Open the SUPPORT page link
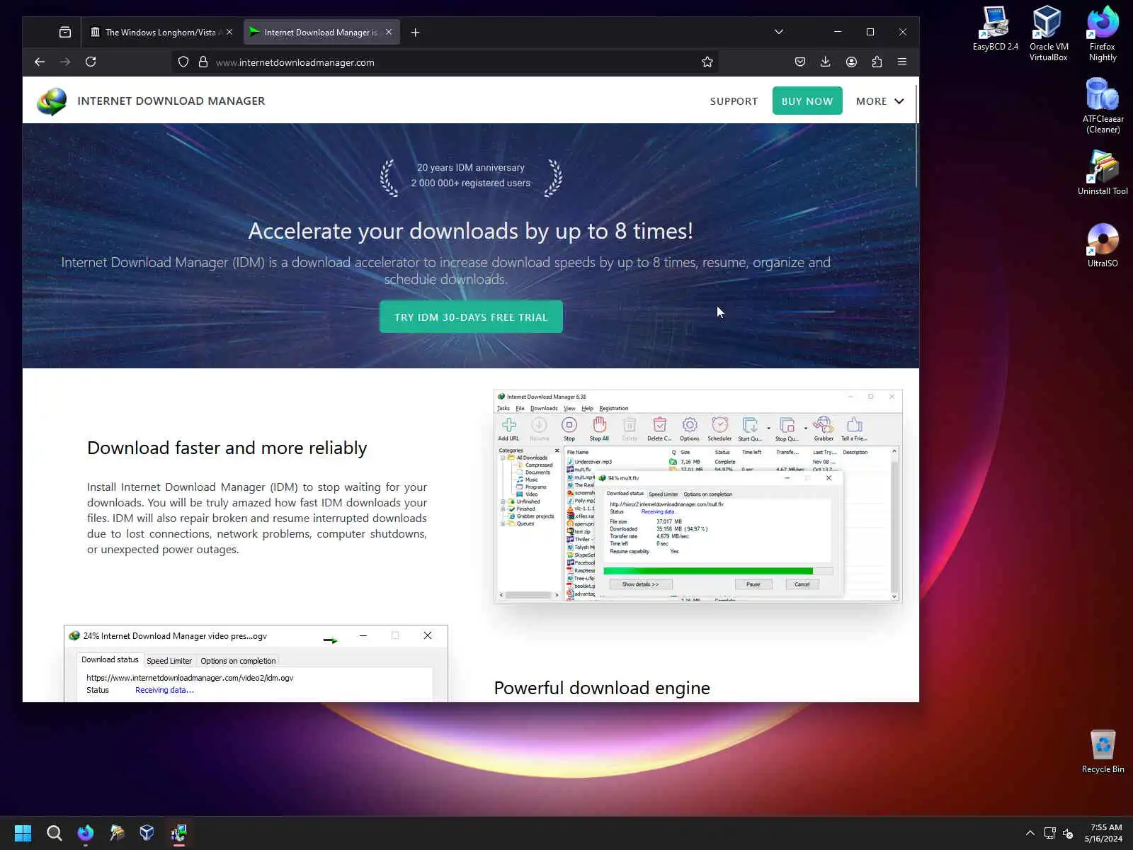The height and width of the screenshot is (850, 1133). (x=734, y=101)
